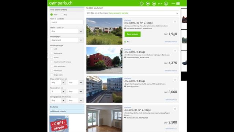Image resolution: width=234 pixels, height=132 pixels.
Task: Favorite the 4.5-rooms CHF 3,060 listing heart
Action: tap(175, 80)
